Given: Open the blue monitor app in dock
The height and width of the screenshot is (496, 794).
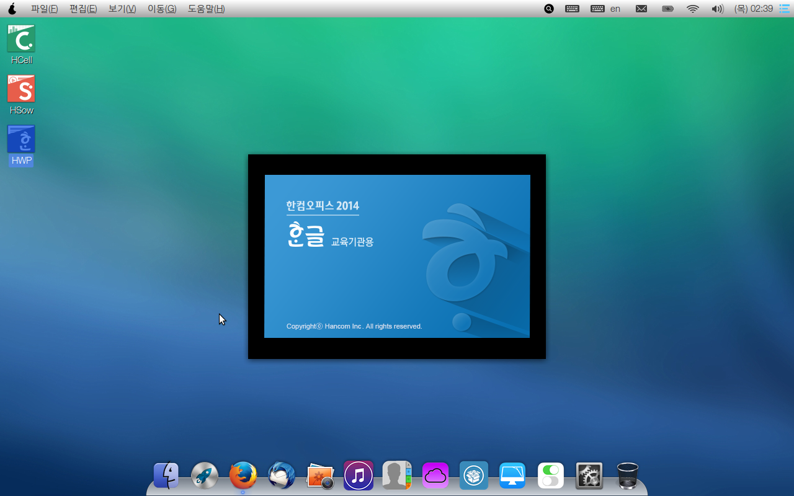Looking at the screenshot, I should 512,476.
